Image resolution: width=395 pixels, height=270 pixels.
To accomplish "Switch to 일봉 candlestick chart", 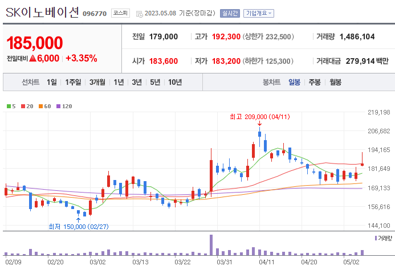I will point(295,82).
